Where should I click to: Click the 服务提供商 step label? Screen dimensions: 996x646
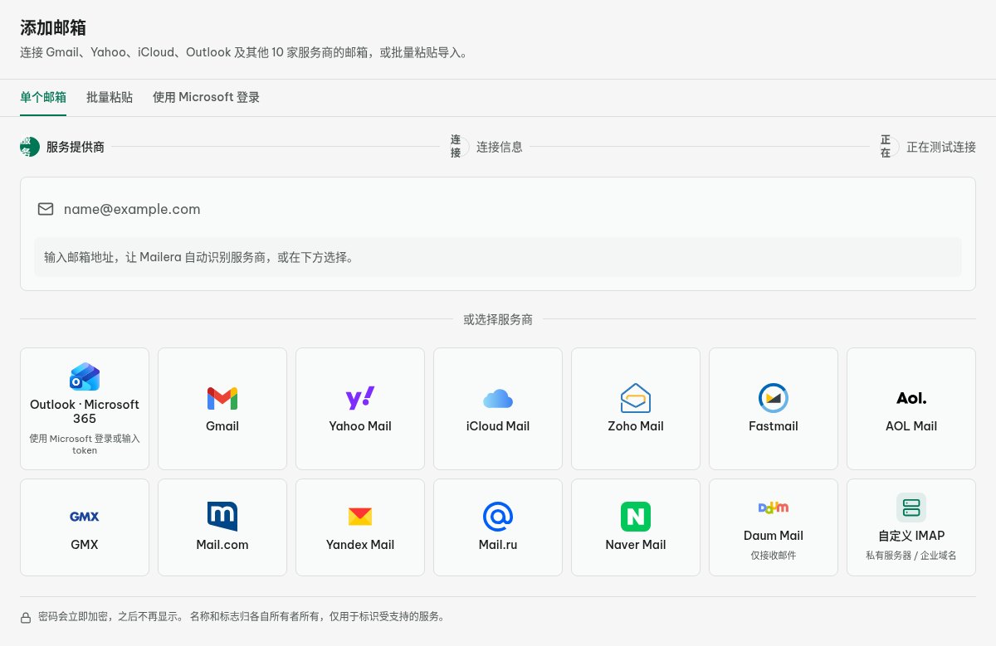(76, 147)
